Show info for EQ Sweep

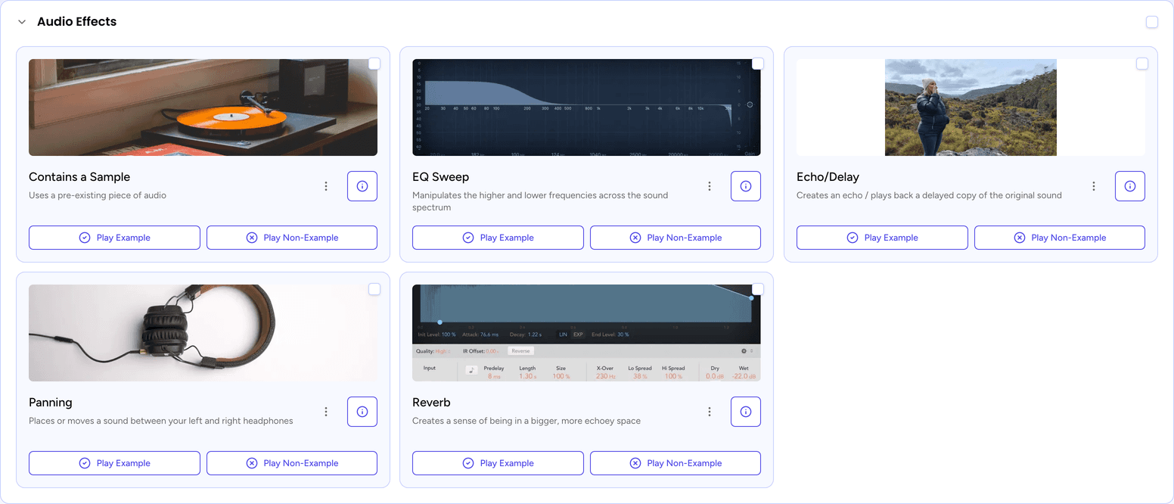[x=746, y=186]
